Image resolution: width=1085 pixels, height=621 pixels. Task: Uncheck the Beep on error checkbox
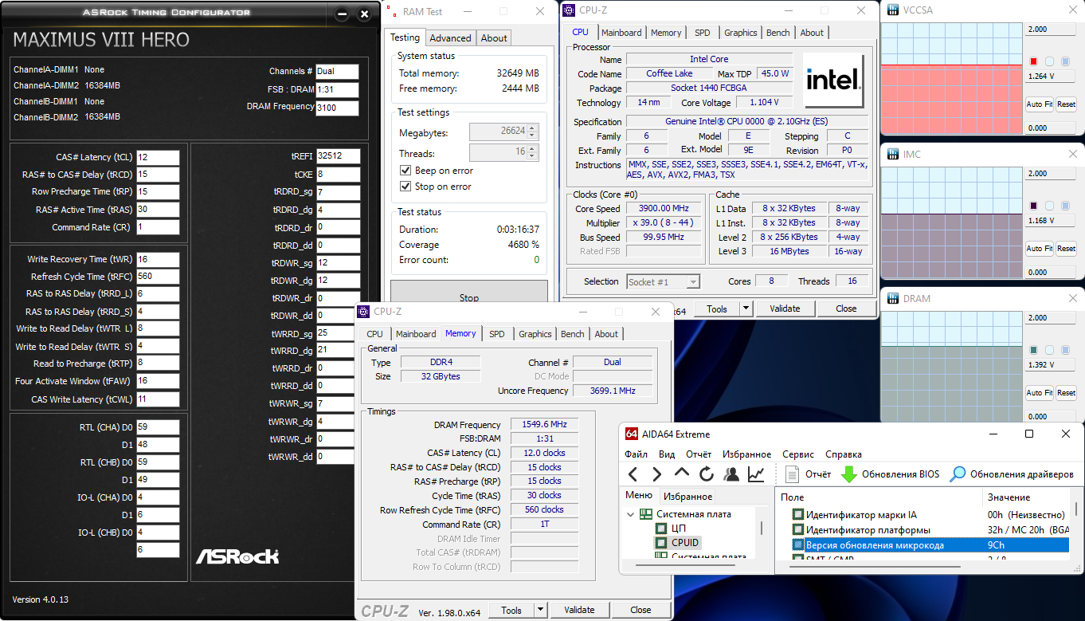tap(405, 171)
